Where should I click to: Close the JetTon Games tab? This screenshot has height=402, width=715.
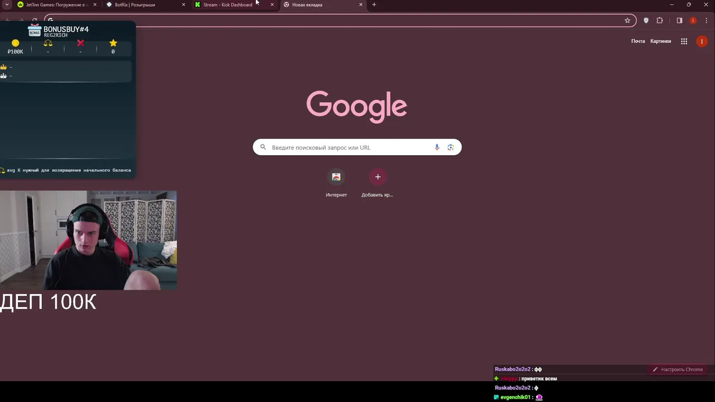pos(94,4)
